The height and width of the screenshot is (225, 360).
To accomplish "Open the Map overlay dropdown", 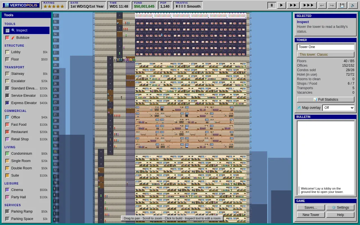I will coord(338,108).
